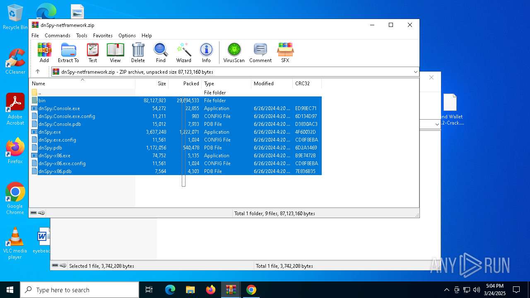The width and height of the screenshot is (530, 298).
Task: Run the Test archive tool
Action: tap(93, 53)
